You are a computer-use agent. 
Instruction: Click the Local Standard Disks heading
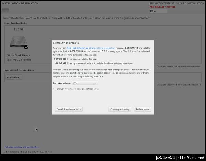(15, 23)
